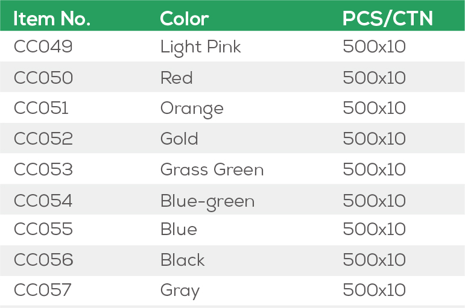Select the Grass Green color cell
The height and width of the screenshot is (308, 465).
tap(212, 170)
